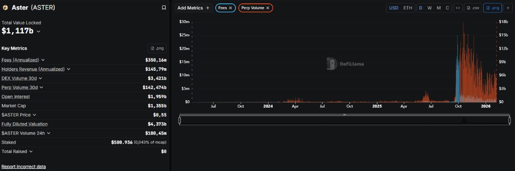Select USD denomination toggle
This screenshot has height=171, width=515.
coord(394,8)
